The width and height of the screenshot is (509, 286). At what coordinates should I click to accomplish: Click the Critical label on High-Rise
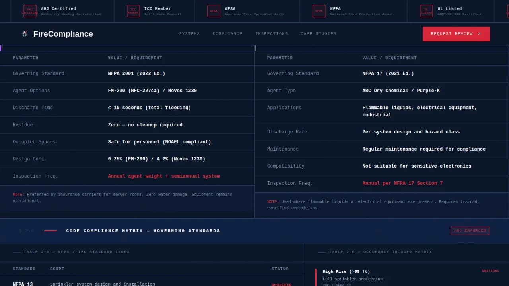(x=490, y=271)
